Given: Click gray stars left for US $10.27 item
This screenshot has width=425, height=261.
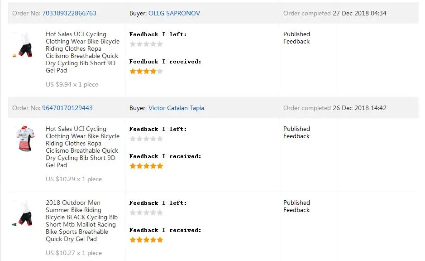Looking at the screenshot, I should 146,213.
